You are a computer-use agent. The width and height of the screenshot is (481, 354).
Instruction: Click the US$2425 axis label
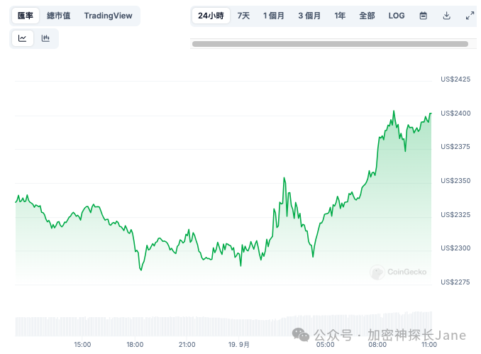pos(455,79)
